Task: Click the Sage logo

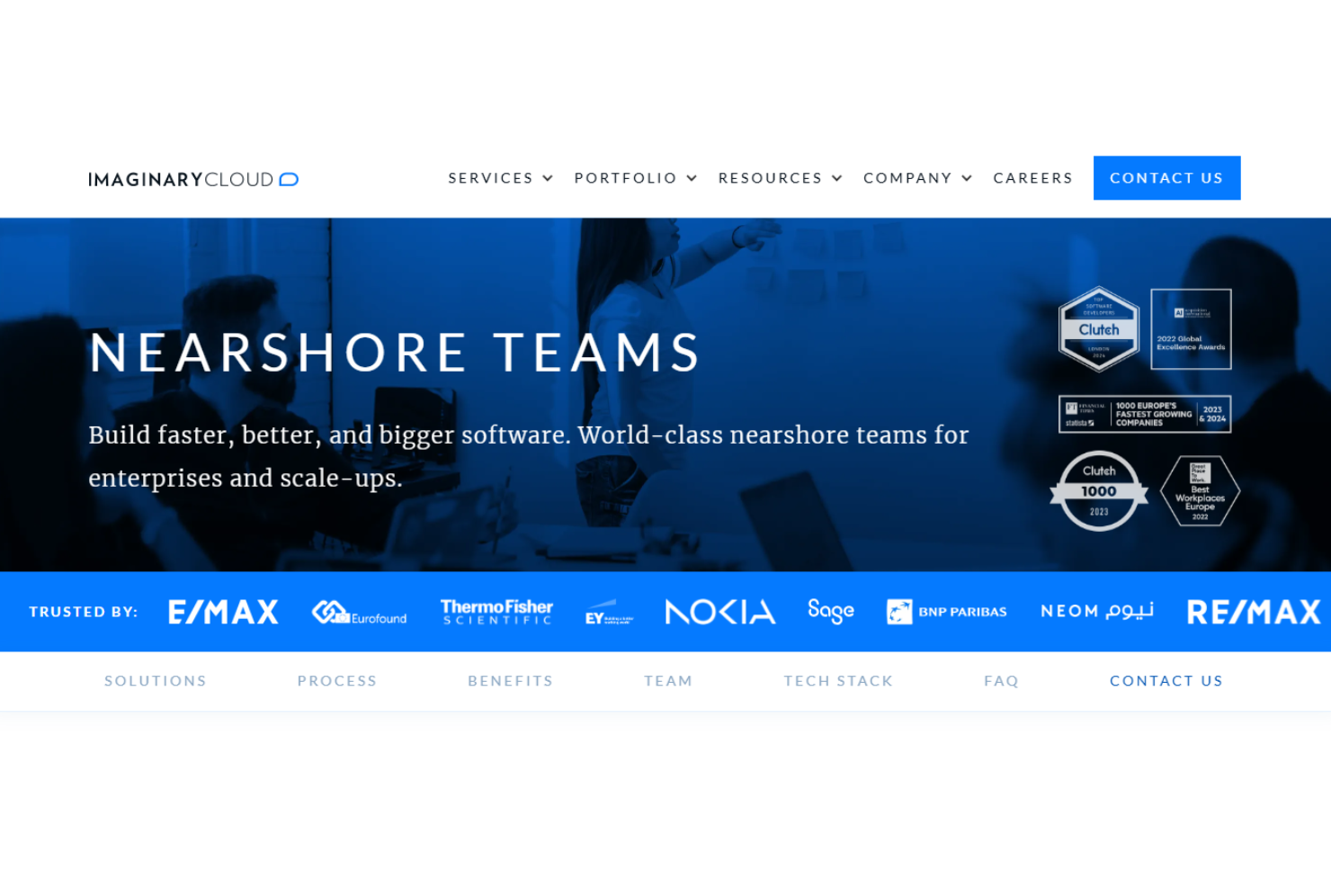Action: (830, 611)
